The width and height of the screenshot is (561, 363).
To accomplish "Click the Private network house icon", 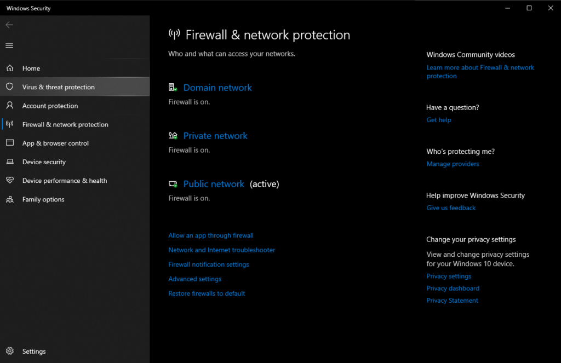I will (173, 135).
